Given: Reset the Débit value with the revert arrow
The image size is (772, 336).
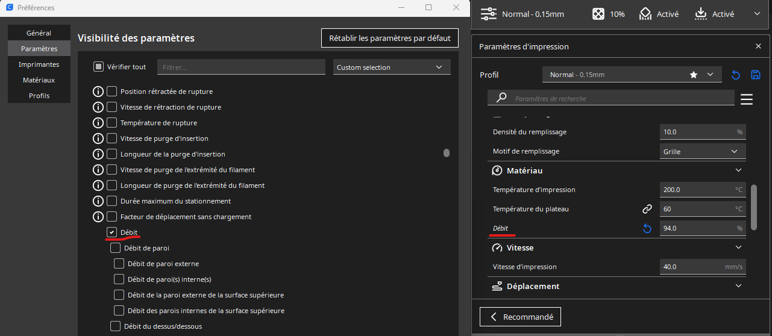Looking at the screenshot, I should [647, 229].
